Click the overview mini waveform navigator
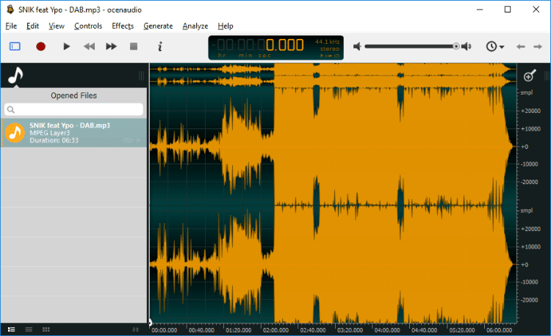Image resolution: width=551 pixels, height=336 pixels. (x=333, y=75)
